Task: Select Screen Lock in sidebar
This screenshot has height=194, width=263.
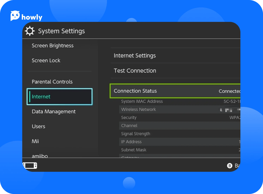Action: [46, 61]
